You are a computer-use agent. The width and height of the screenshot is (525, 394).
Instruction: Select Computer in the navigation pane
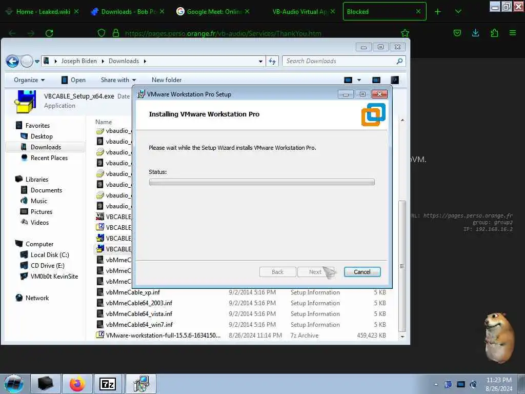(39, 244)
